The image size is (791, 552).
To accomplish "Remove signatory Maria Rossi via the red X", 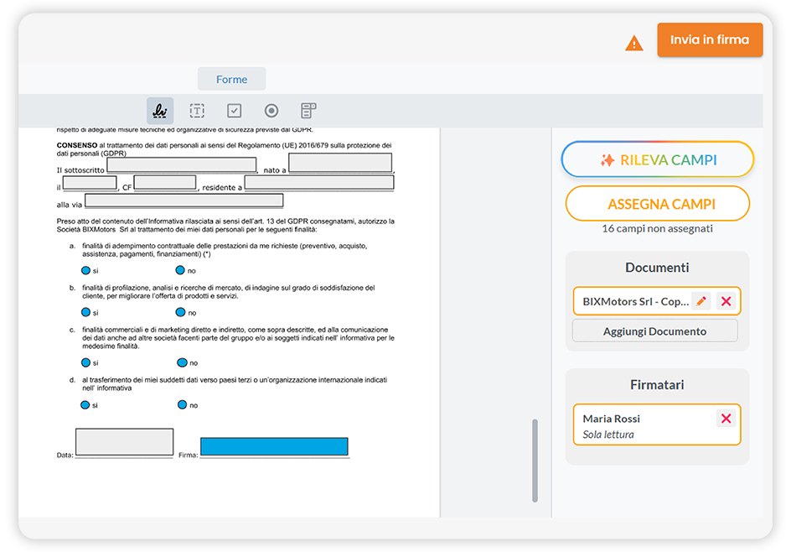I will point(726,419).
